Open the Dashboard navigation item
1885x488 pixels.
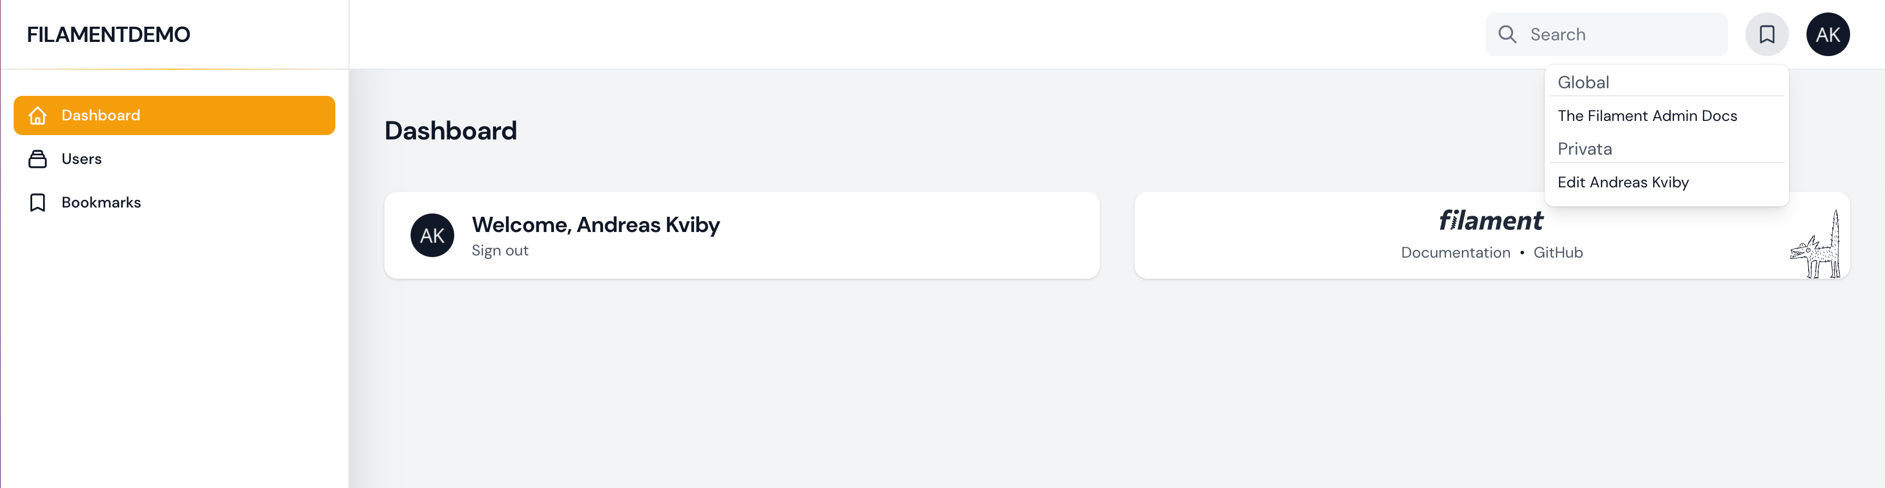pos(100,115)
